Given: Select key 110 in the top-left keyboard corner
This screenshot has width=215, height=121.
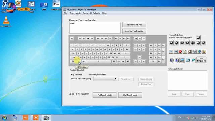Looking at the screenshot, I should tap(72, 39).
